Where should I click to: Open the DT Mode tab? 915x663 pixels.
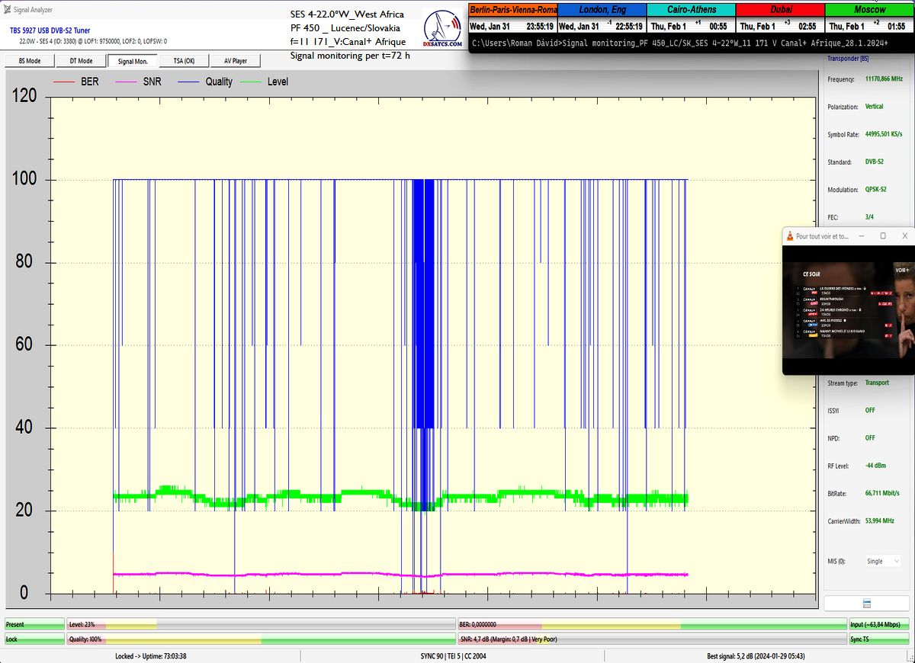(x=81, y=61)
